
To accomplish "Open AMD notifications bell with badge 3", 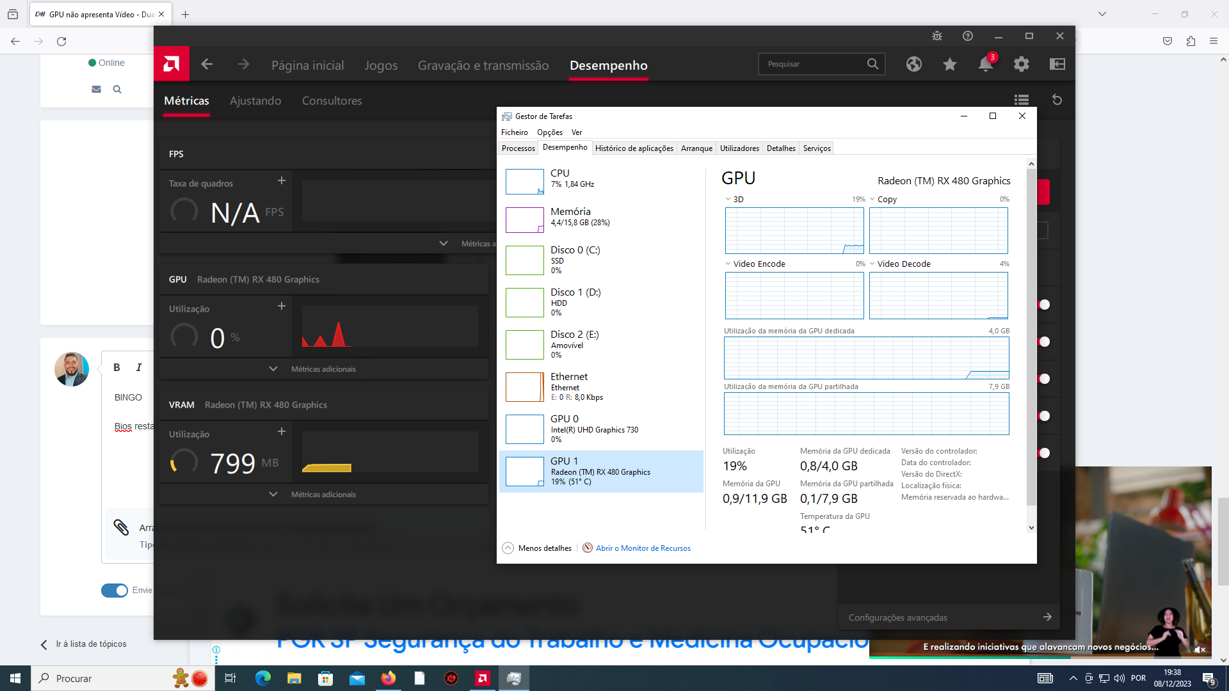I will click(986, 64).
